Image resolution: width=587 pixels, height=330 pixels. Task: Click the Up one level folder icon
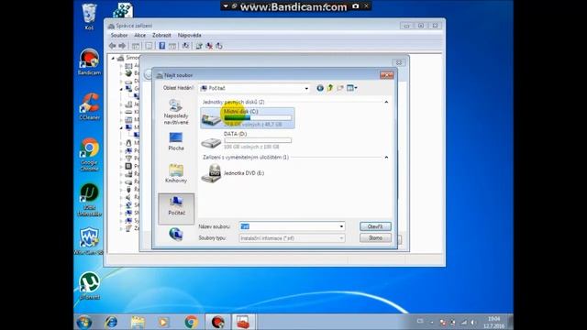330,88
